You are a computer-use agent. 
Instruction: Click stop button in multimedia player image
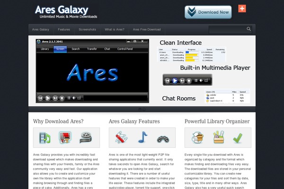pos(189,80)
